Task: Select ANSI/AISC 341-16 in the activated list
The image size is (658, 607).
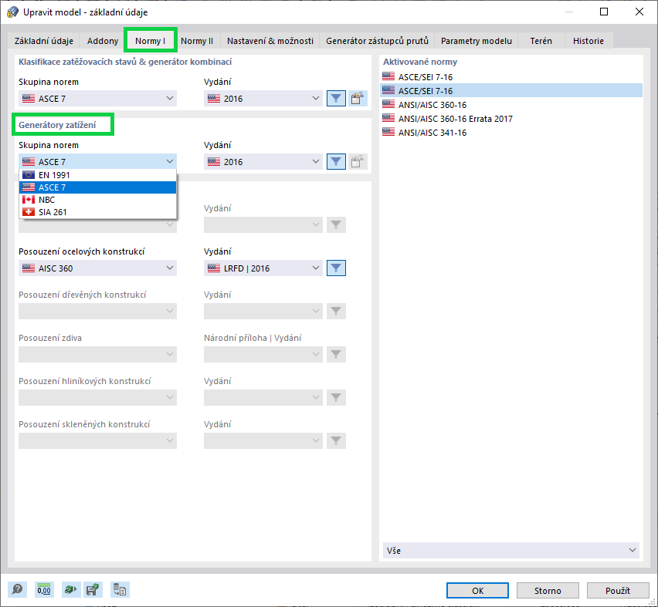Action: pyautogui.click(x=511, y=133)
